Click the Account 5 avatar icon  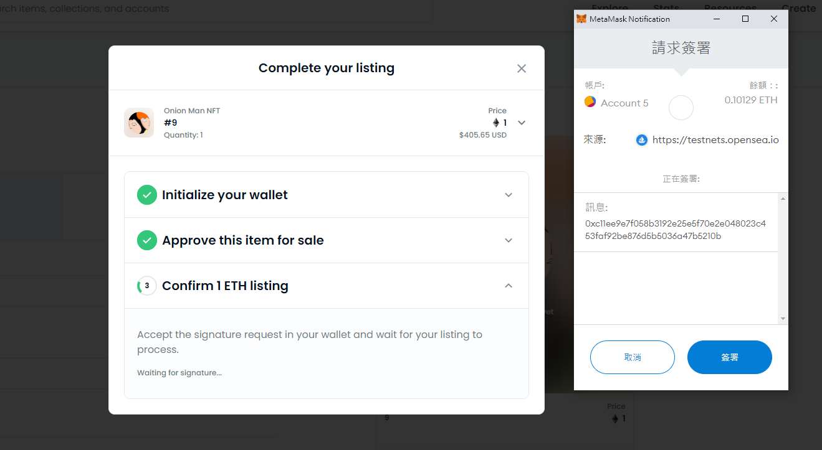pos(590,101)
